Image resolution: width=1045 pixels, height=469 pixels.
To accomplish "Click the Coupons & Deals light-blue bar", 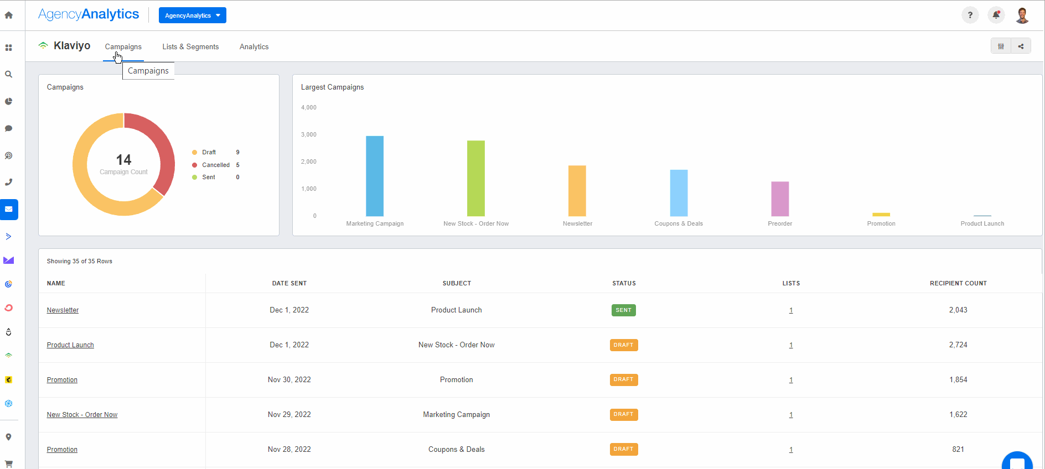I will click(679, 193).
